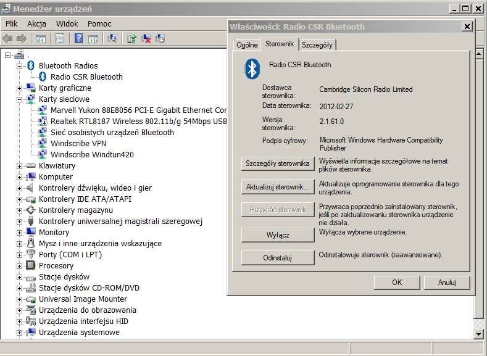Click the large Bluetooth logo in properties dialog
487x356 pixels.
252,68
